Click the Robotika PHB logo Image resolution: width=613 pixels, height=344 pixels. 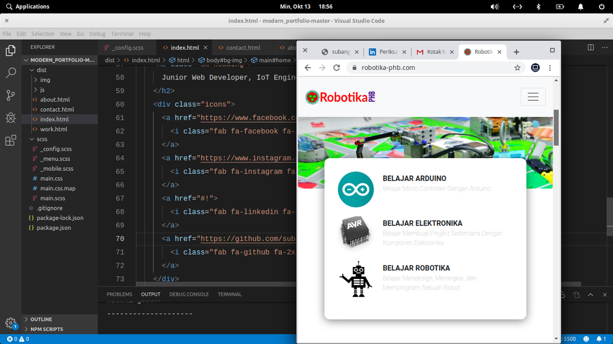(340, 97)
